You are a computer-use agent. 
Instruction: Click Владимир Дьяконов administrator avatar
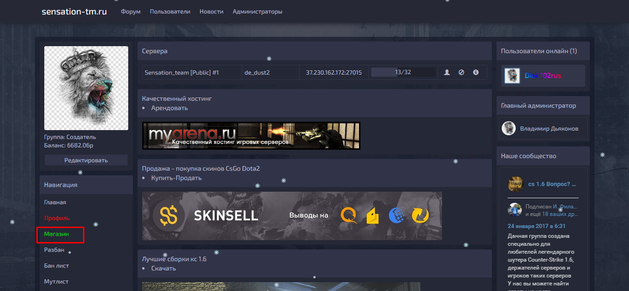tap(509, 128)
